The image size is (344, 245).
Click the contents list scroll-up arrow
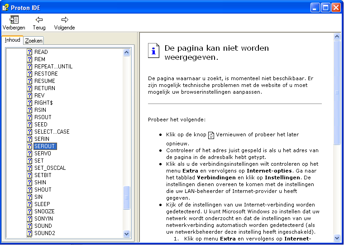tap(127, 52)
